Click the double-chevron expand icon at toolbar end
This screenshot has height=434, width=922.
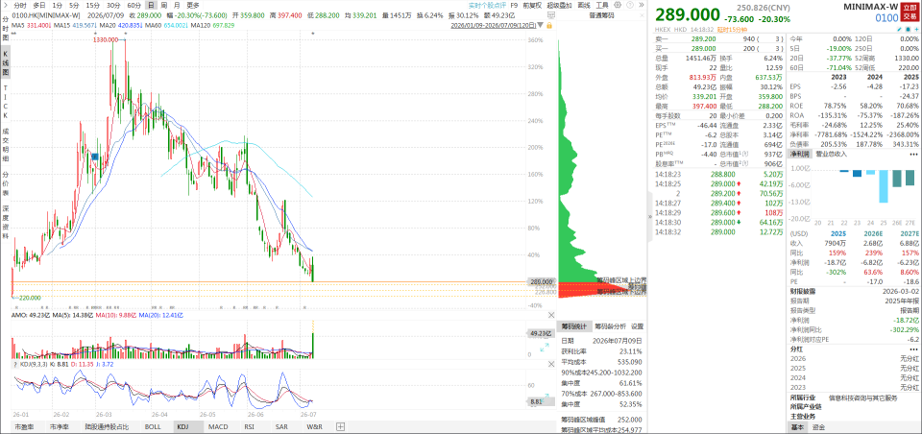641,5
